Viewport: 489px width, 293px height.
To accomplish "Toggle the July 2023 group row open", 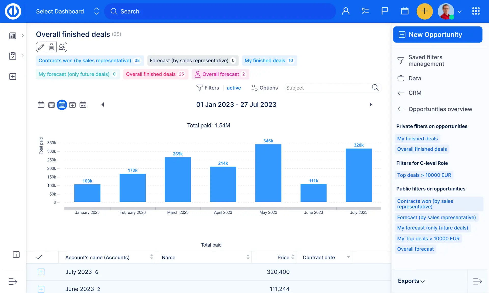I will 41,272.
